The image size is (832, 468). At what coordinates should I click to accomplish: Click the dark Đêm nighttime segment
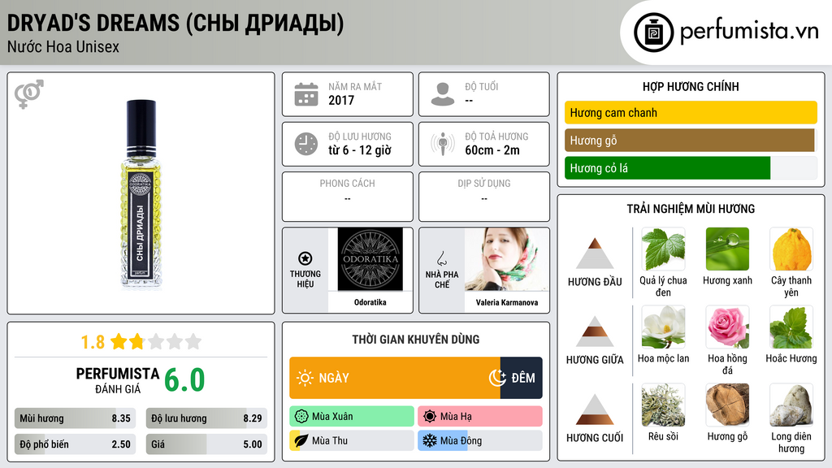pyautogui.click(x=521, y=378)
